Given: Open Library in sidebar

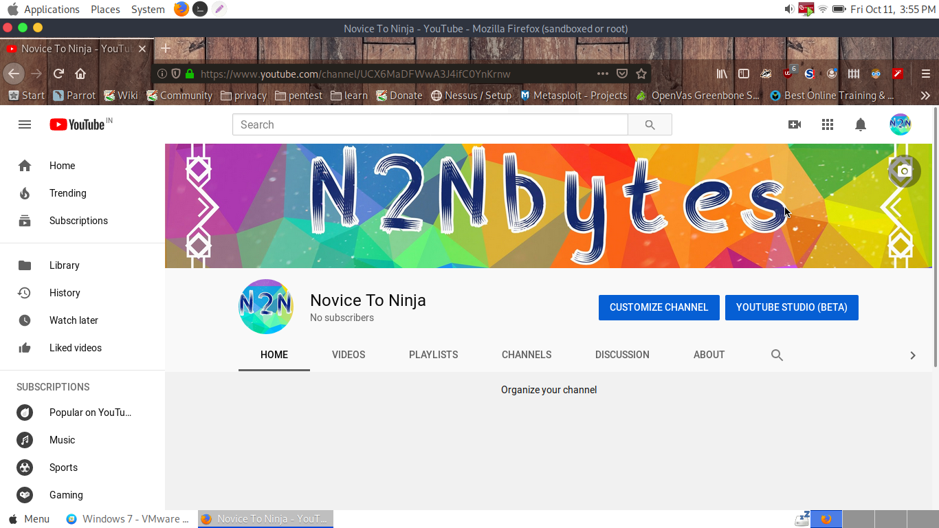Looking at the screenshot, I should 82,265.
